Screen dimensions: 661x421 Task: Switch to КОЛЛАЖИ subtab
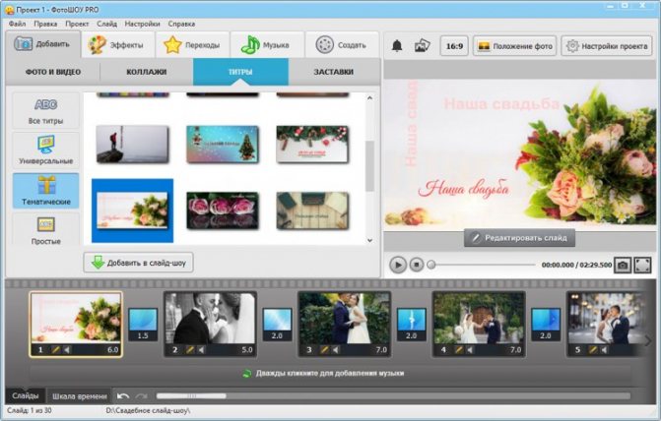[x=146, y=72]
